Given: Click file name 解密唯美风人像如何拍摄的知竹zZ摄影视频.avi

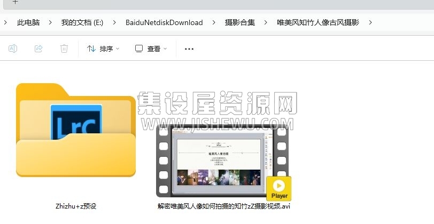Looking at the screenshot, I should [223, 206].
